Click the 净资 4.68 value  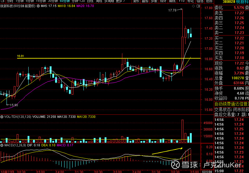[x=240, y=93]
